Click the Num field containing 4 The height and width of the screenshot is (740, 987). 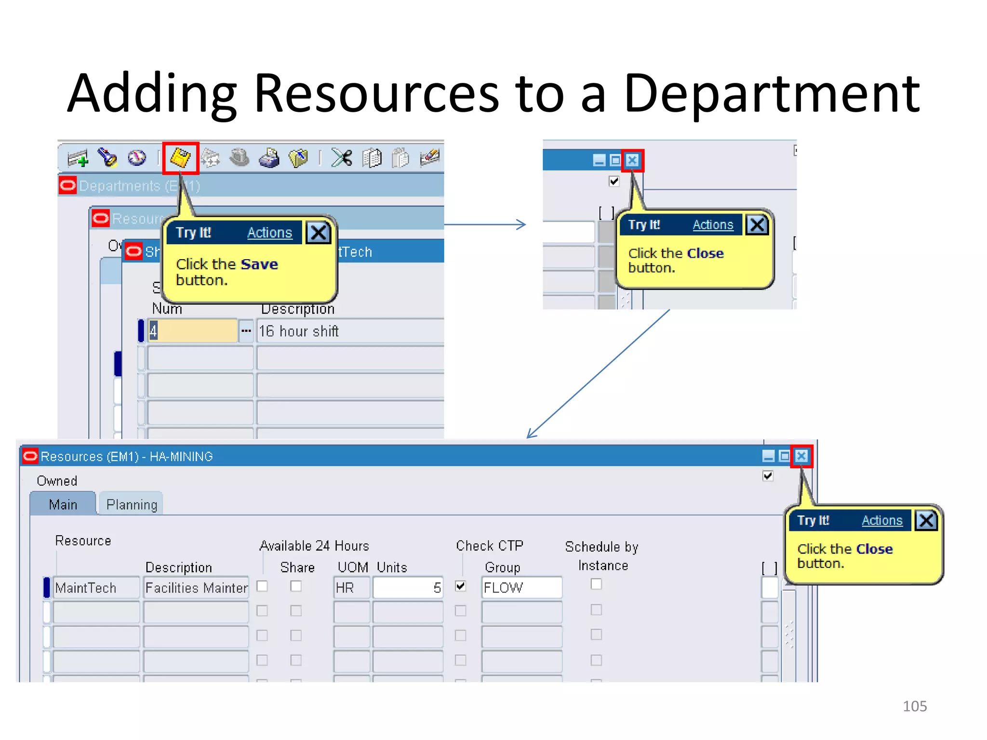point(193,330)
